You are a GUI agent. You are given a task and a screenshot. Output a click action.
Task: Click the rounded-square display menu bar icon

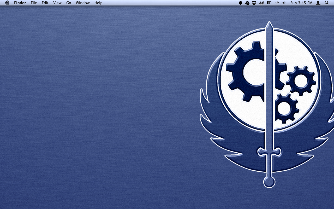269,3
